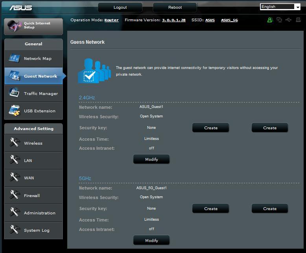The height and width of the screenshot is (253, 306).
Task: Click the 2.4GHz section heading
Action: [87, 98]
